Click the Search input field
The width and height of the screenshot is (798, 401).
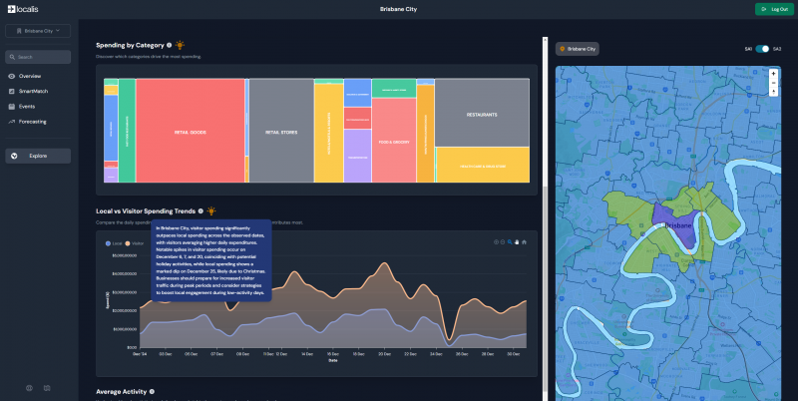(38, 57)
